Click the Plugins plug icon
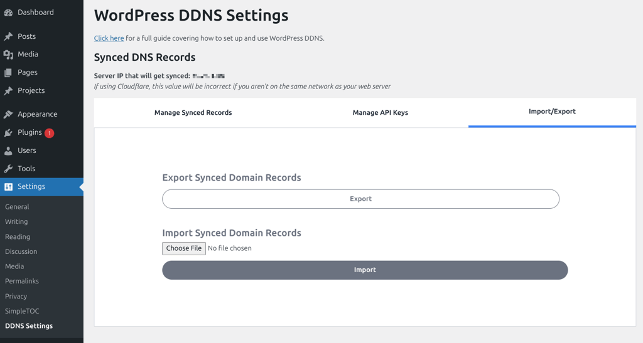Screen dimensions: 643x343 click(8, 132)
